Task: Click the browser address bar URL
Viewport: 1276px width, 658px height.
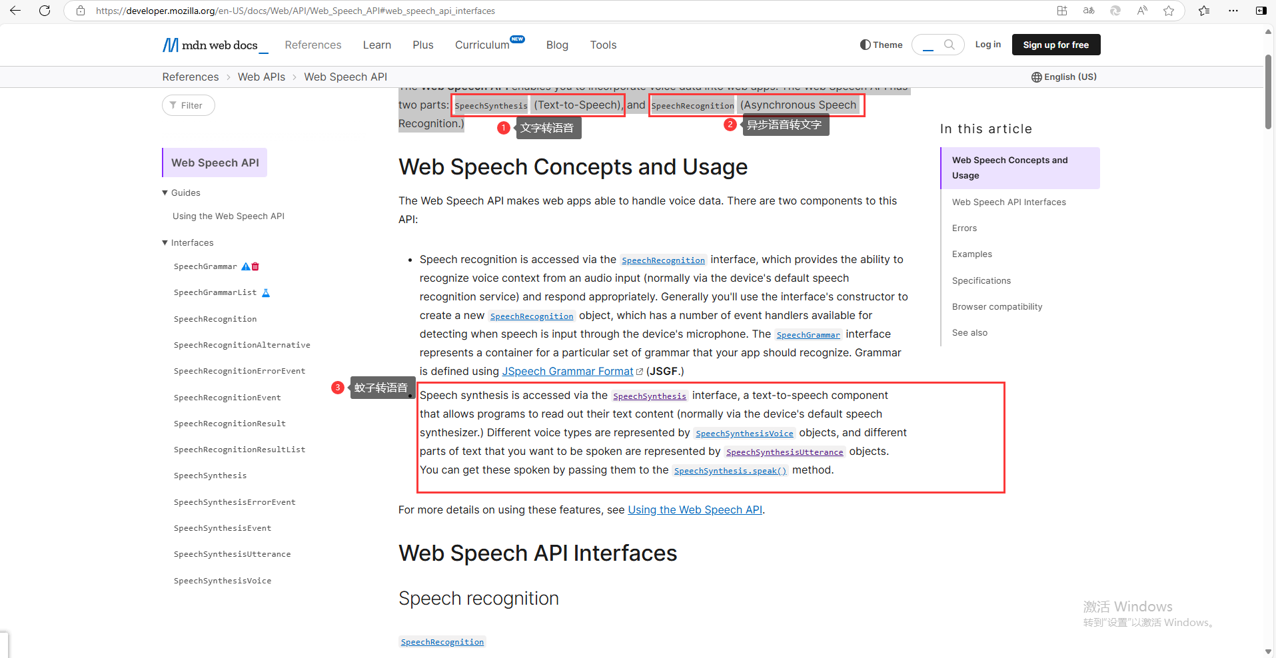Action: (295, 11)
